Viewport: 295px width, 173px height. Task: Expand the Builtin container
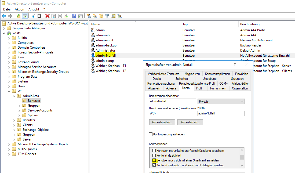[9, 38]
